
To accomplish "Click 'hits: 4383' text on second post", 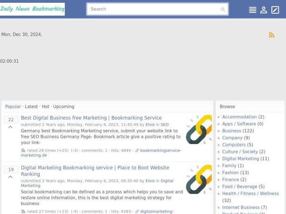I will point(121,212).
